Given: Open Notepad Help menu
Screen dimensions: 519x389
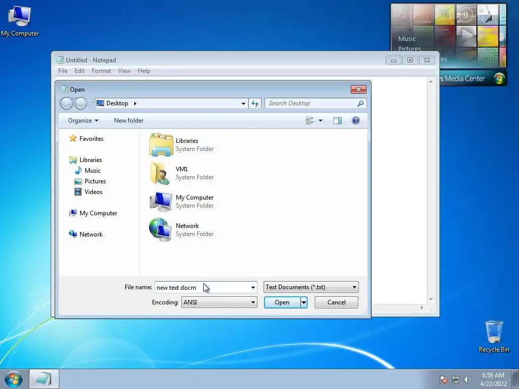Looking at the screenshot, I should [x=144, y=71].
